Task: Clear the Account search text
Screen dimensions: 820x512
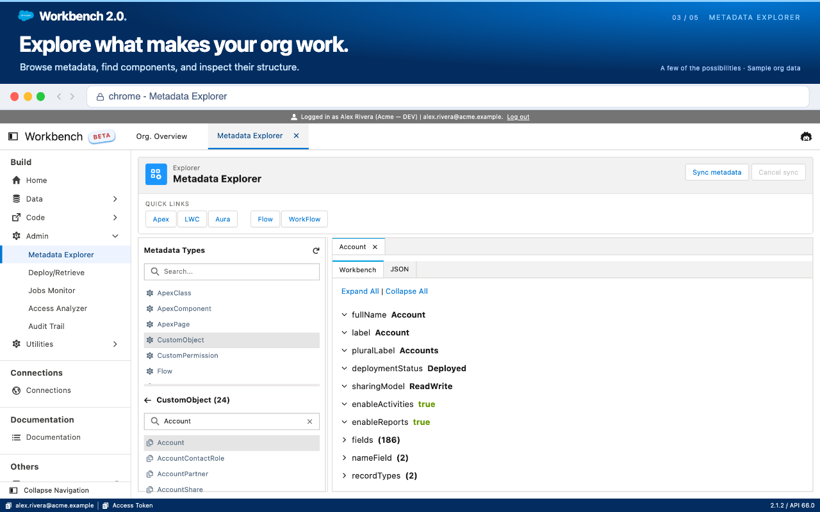Action: (310, 421)
